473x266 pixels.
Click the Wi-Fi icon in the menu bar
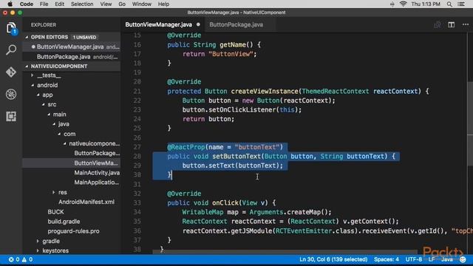403,4
